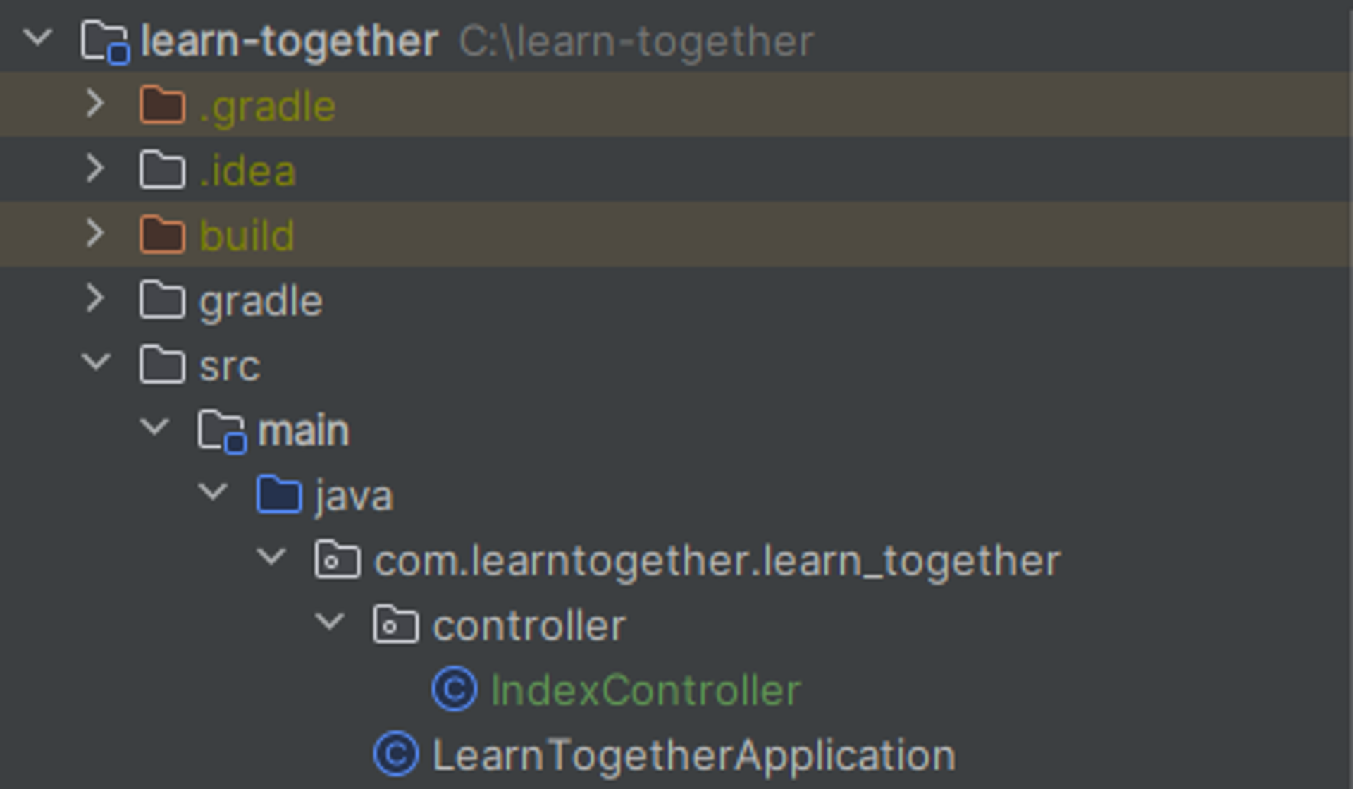Viewport: 1353px width, 789px height.
Task: Expand the gradle folder arrow
Action: [x=95, y=299]
